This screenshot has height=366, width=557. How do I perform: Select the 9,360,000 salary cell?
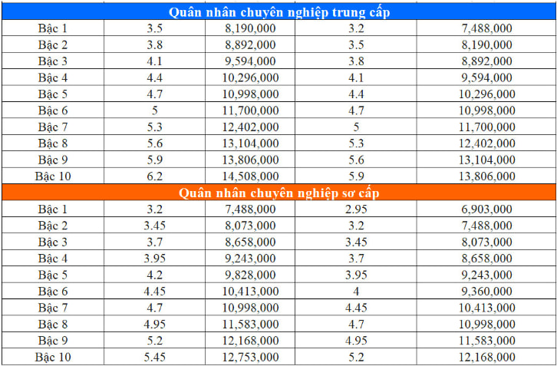point(486,291)
